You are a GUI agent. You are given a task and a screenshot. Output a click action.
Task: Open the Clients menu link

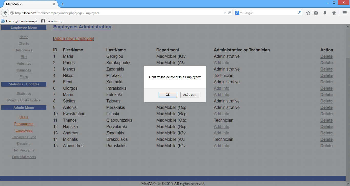24,44
